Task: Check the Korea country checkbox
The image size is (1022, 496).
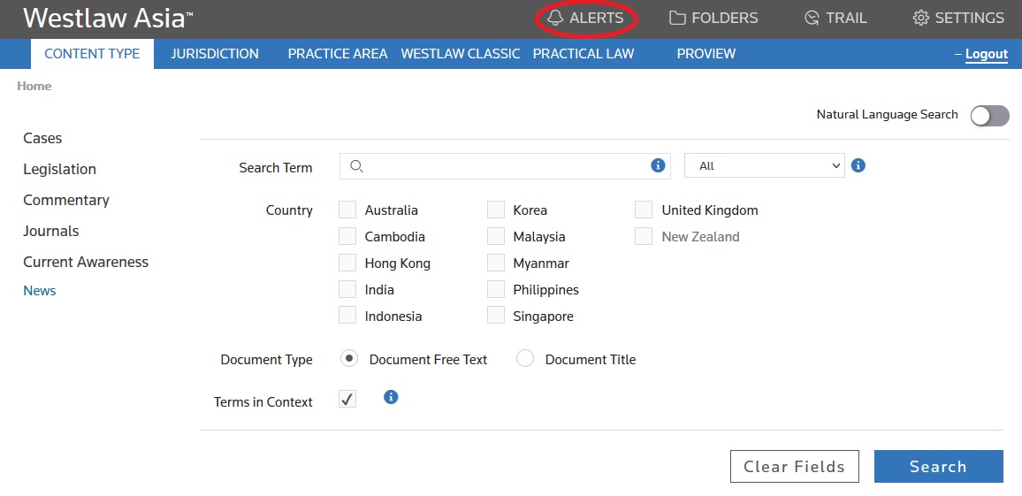Action: [x=496, y=210]
